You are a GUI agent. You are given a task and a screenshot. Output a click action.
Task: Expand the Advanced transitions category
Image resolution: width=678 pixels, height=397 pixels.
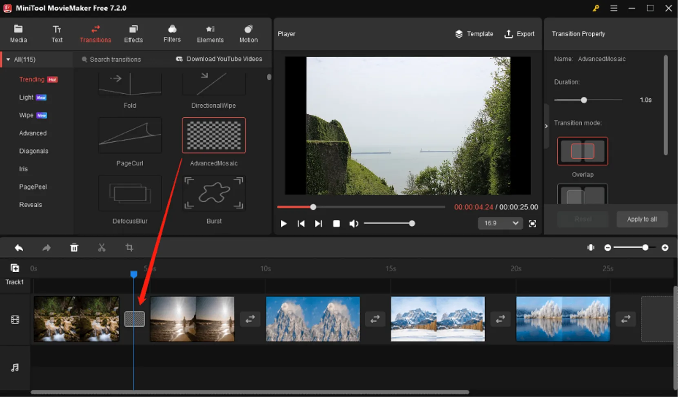[33, 133]
